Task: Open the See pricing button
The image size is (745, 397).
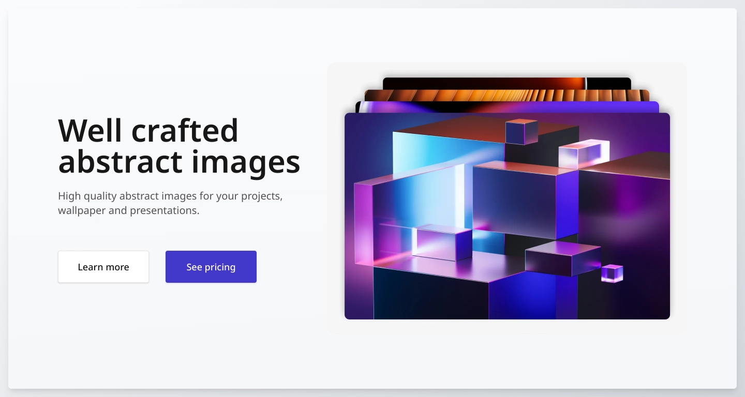Action: point(211,267)
